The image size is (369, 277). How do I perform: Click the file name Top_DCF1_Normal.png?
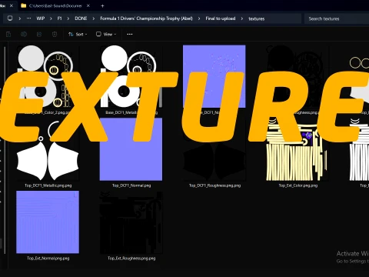click(x=131, y=185)
